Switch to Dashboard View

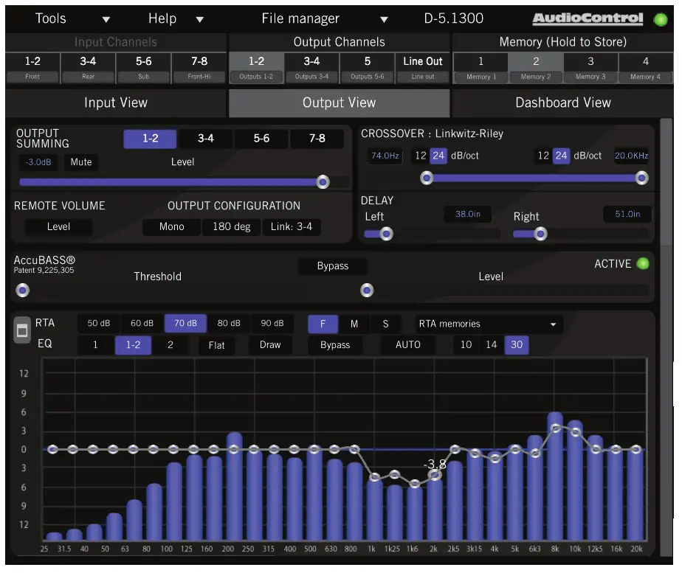pyautogui.click(x=563, y=103)
